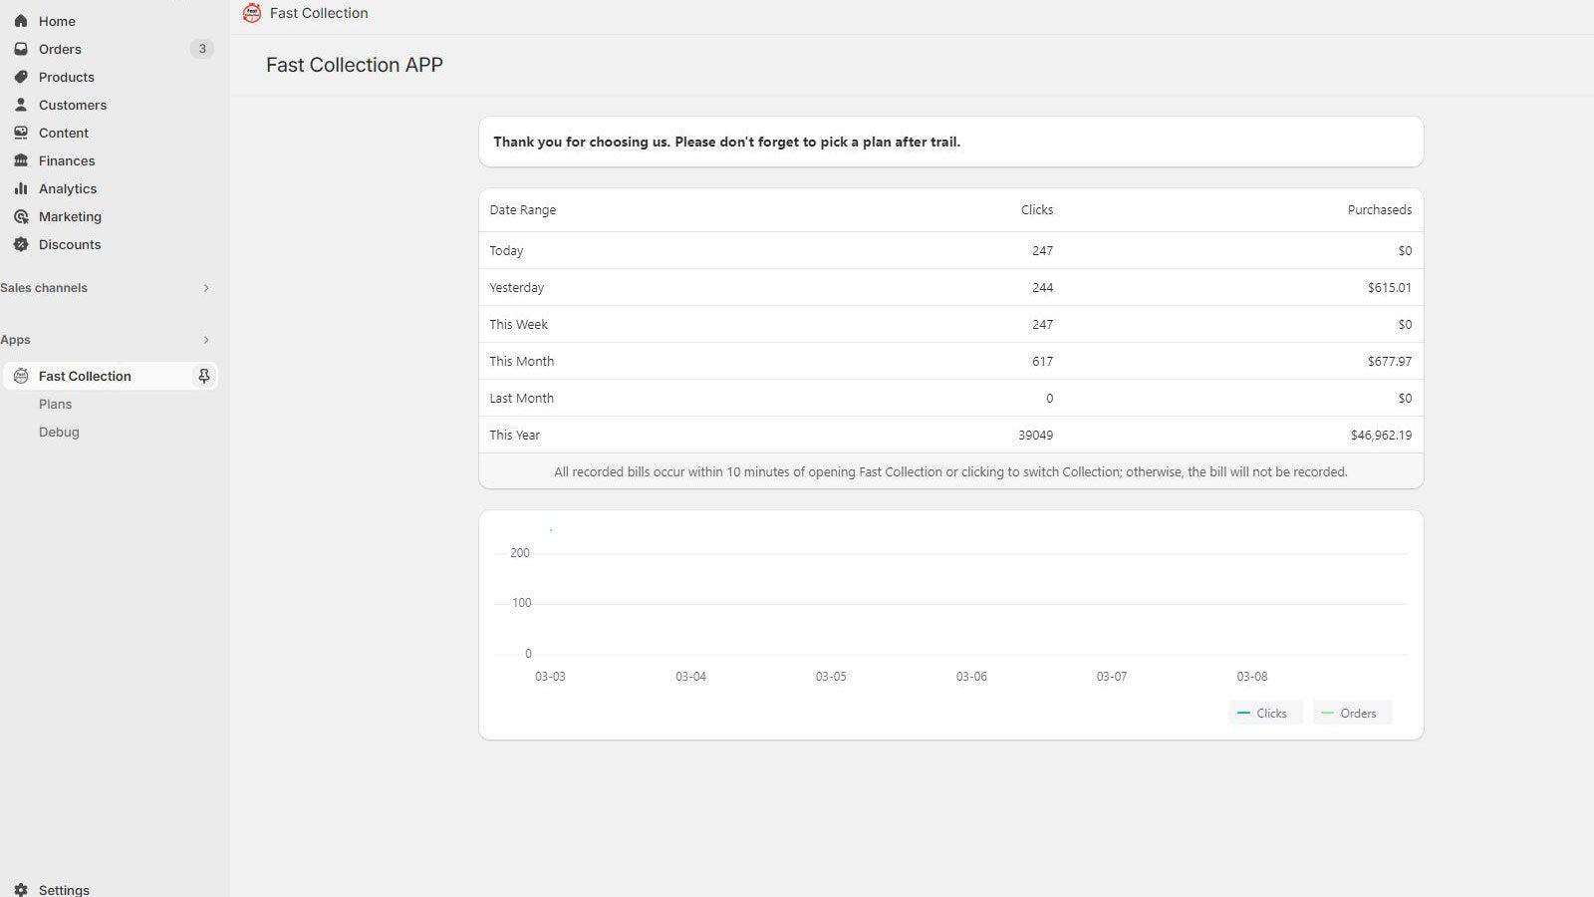This screenshot has height=897, width=1594.
Task: Expand the Sales channels section
Action: 206,288
